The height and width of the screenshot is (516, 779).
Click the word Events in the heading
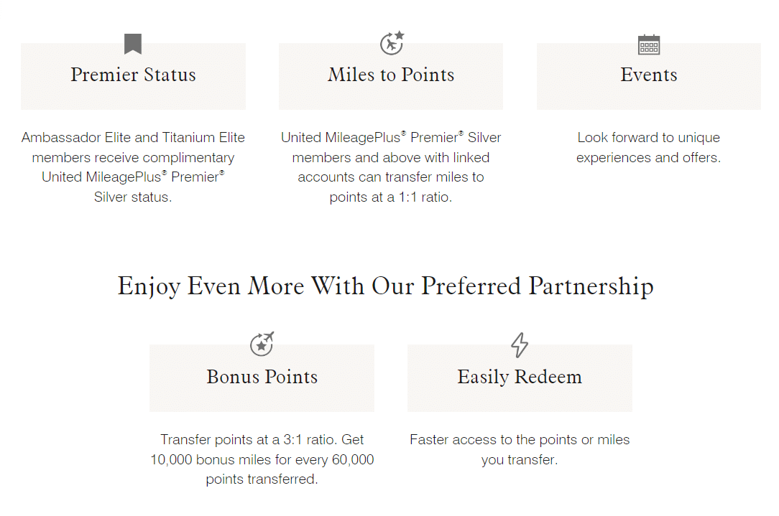click(649, 75)
